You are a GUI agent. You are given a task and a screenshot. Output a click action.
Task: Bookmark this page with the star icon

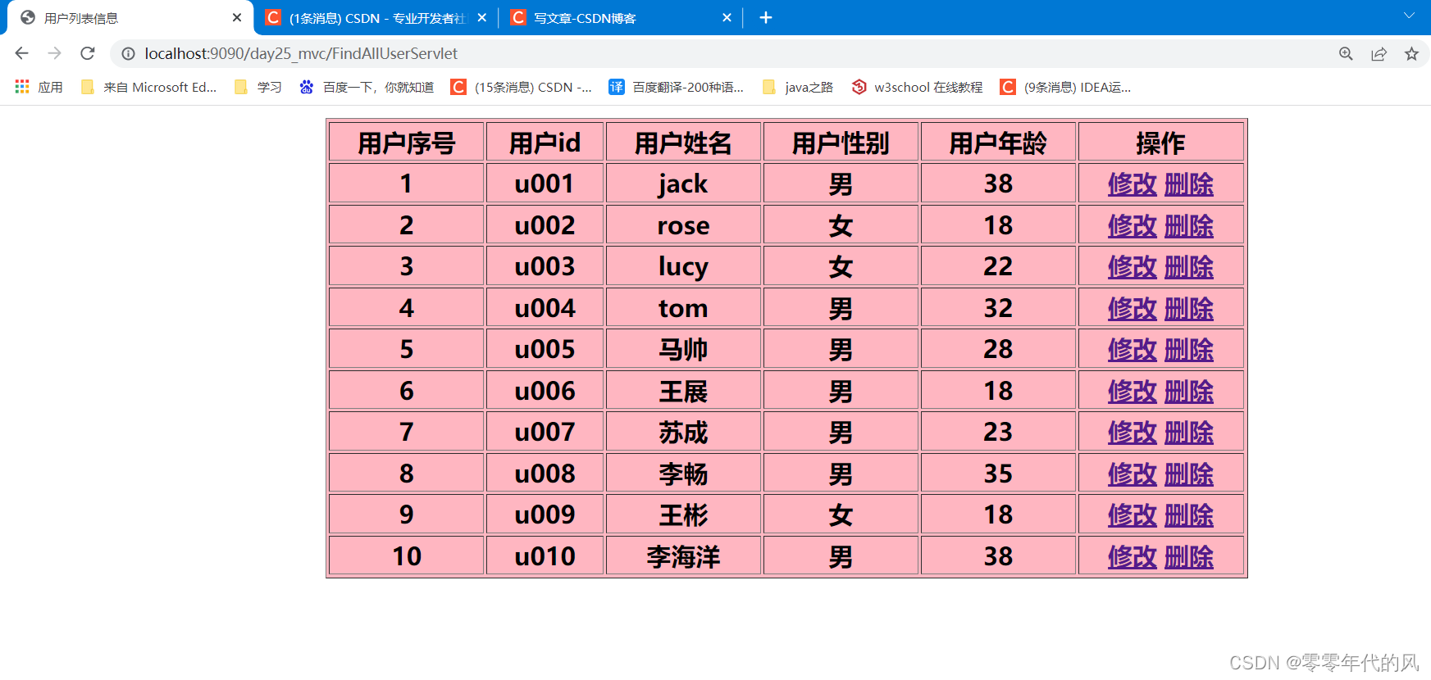coord(1411,53)
